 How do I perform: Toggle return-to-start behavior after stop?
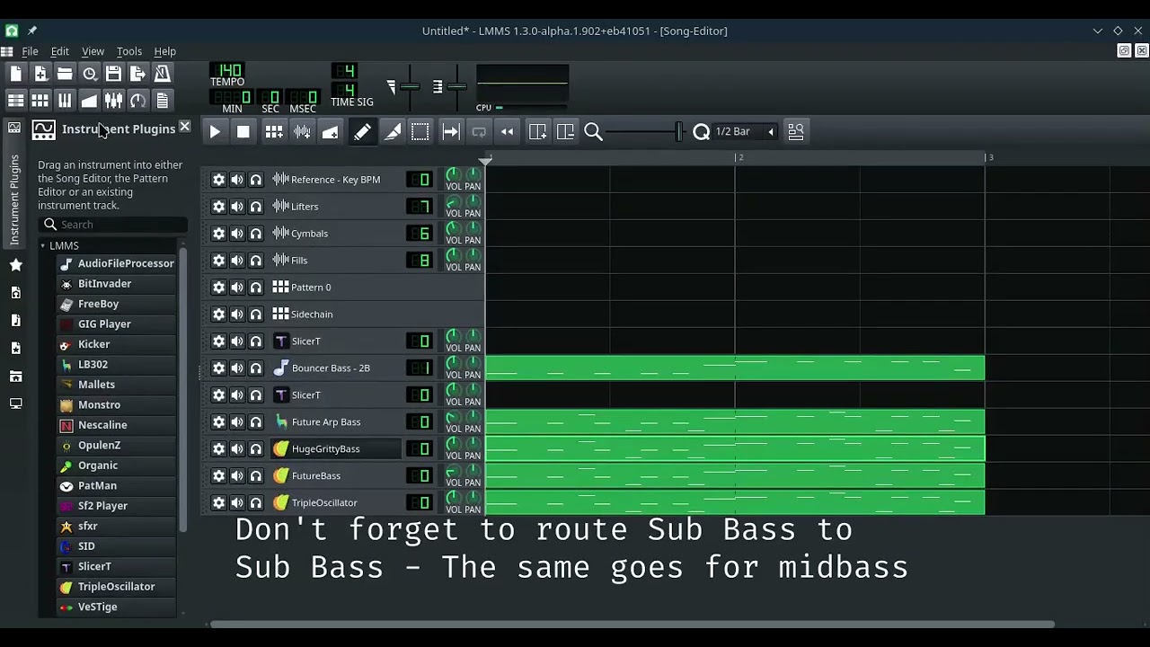click(x=508, y=132)
